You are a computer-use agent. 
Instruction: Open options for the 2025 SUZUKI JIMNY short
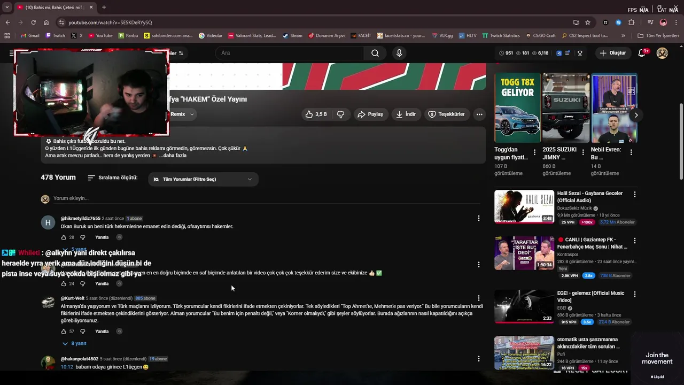(x=583, y=152)
